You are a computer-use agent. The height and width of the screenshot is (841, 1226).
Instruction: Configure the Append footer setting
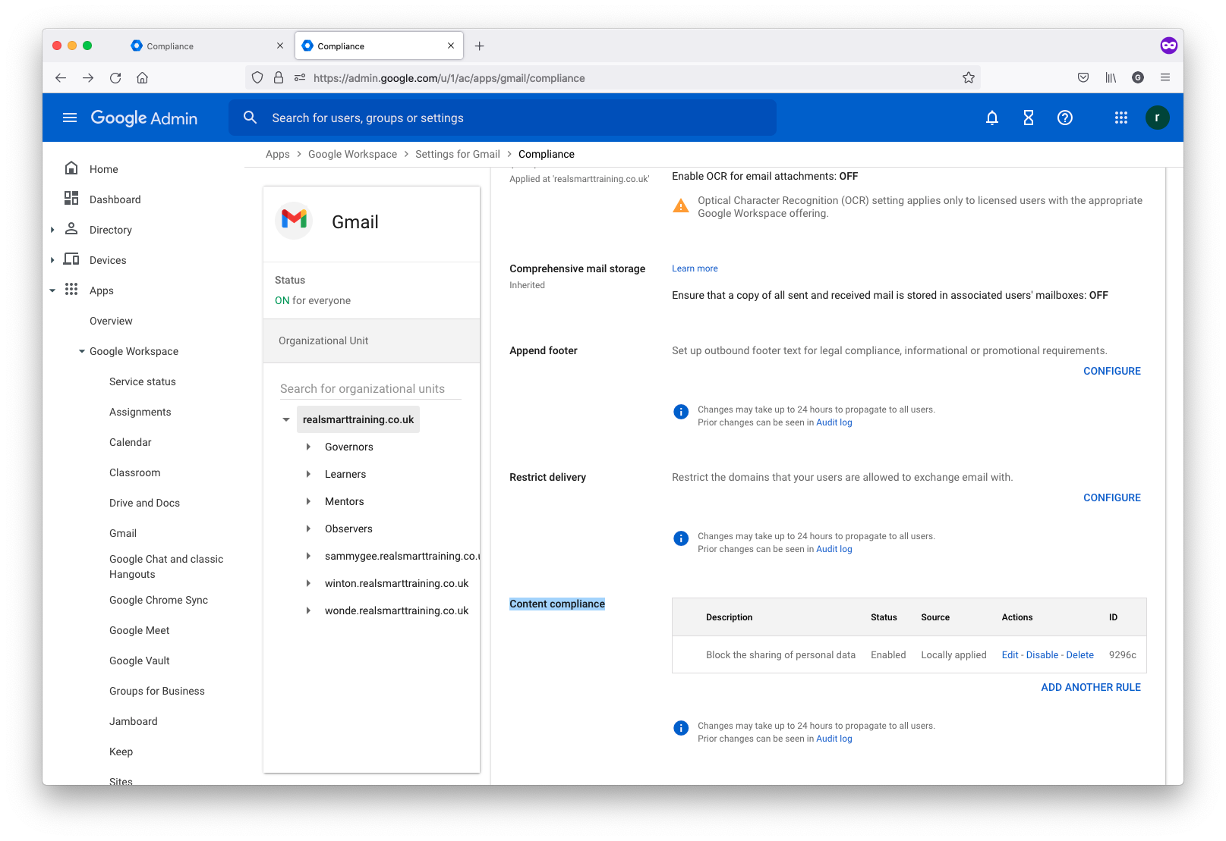coord(1112,371)
